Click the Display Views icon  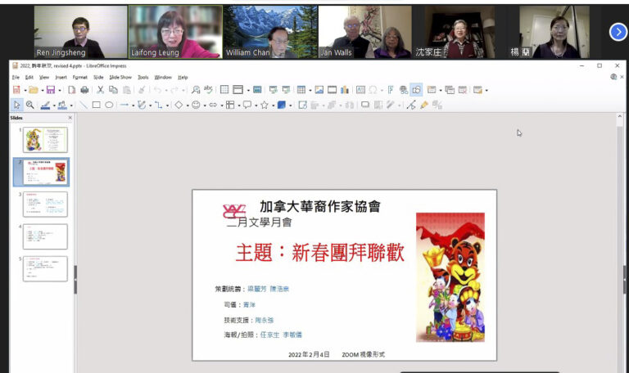(x=238, y=90)
